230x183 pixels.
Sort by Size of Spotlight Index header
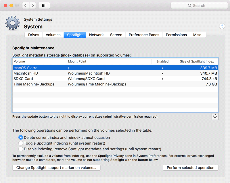196,61
